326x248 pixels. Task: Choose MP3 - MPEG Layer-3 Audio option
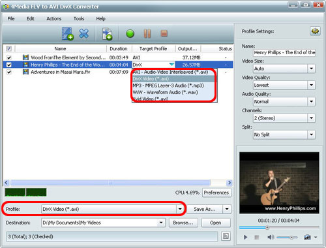pyautogui.click(x=175, y=85)
